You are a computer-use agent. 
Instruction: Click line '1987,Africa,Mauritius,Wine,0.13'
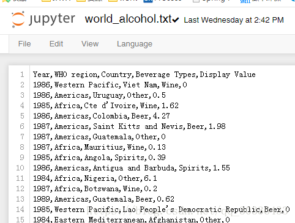point(99,147)
